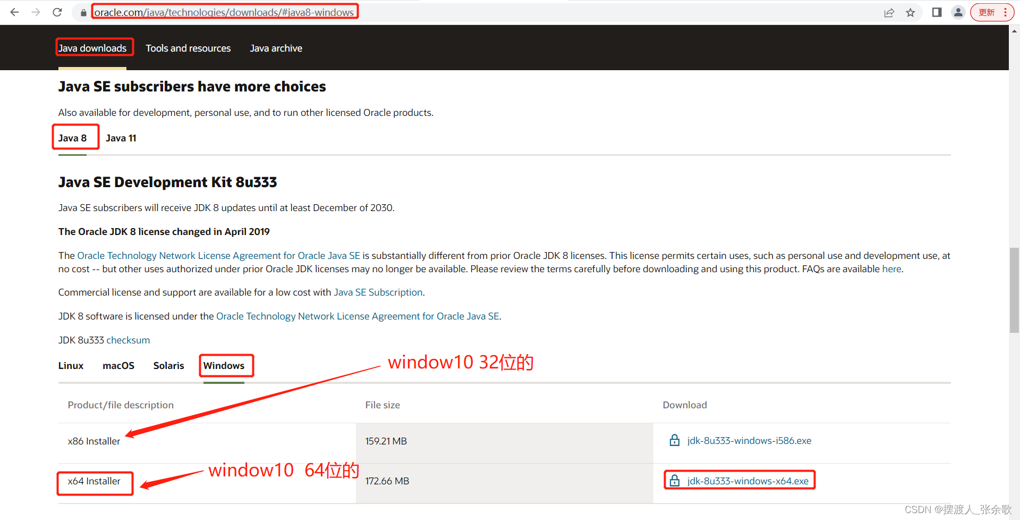
Task: Select the Windows tab
Action: click(x=224, y=366)
